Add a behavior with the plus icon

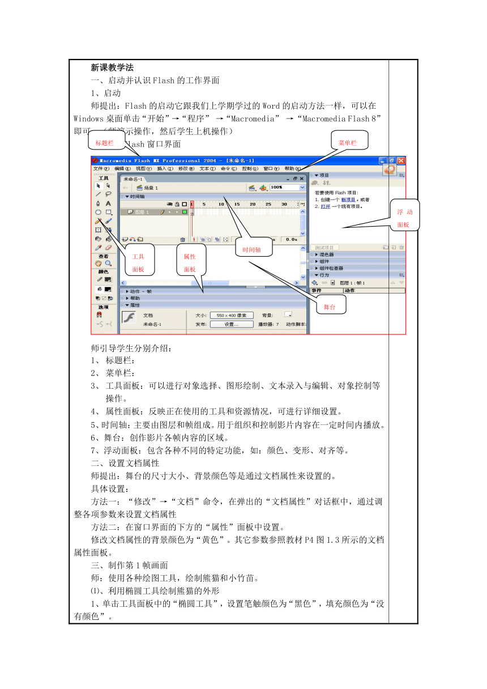pos(314,282)
